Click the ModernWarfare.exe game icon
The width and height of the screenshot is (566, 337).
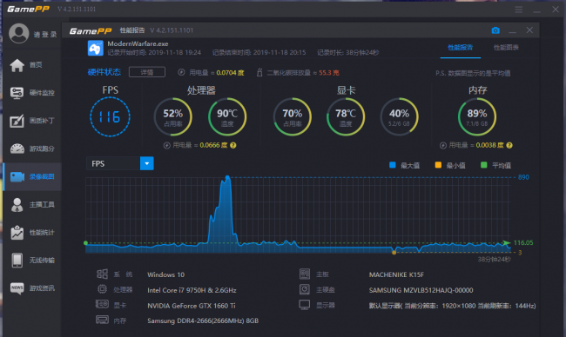coord(95,49)
